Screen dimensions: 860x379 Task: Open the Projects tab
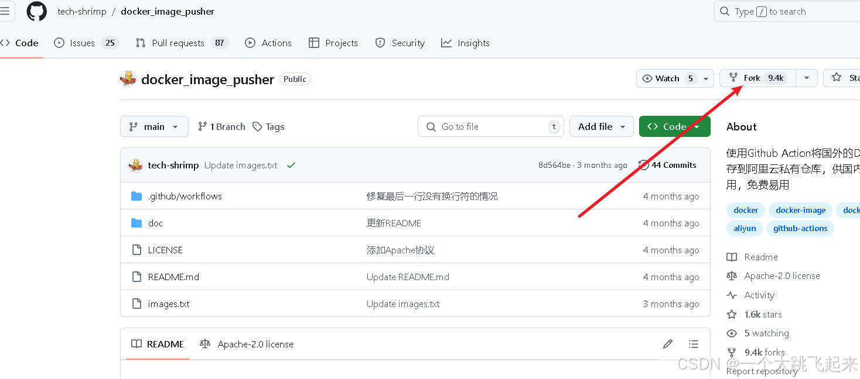333,43
